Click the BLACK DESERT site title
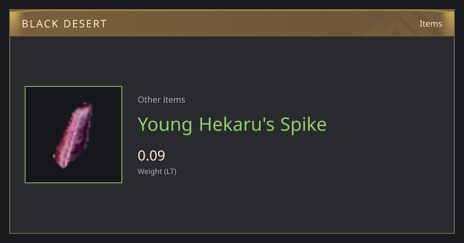 [x=64, y=24]
